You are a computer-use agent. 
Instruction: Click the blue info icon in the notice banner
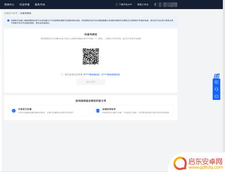(8, 21)
